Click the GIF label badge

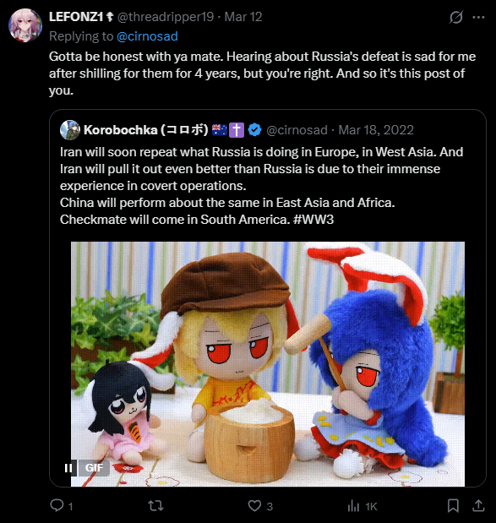click(94, 467)
